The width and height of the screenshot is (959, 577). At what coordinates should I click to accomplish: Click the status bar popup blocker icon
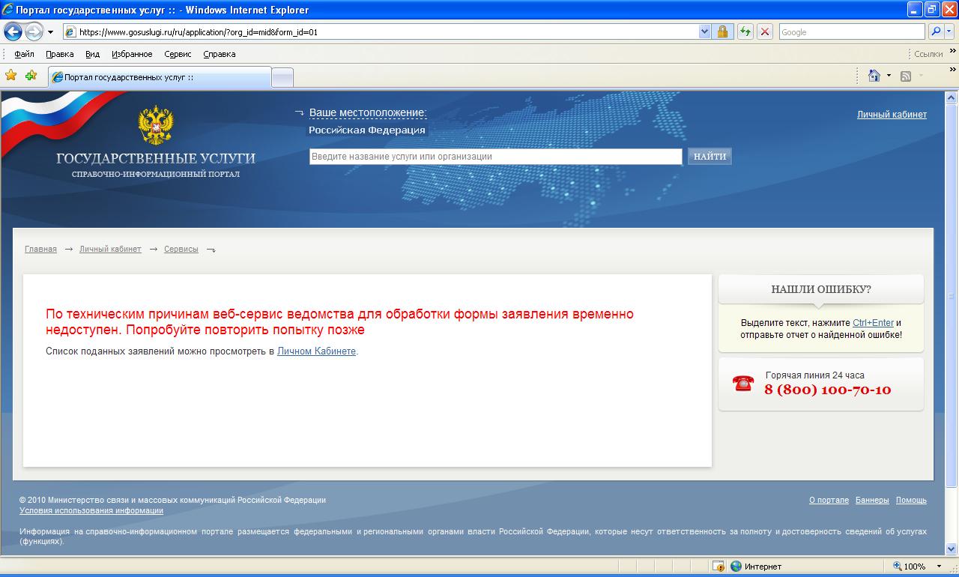coord(718,567)
